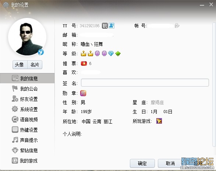Viewport: 216px width, 171px height.
Task: Click the 应用 button
Action: pyautogui.click(x=198, y=163)
